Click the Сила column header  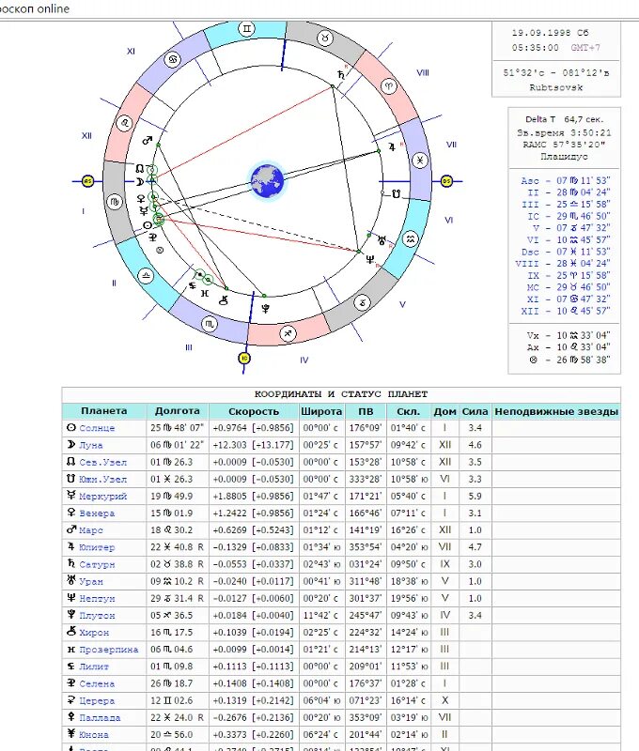point(475,411)
